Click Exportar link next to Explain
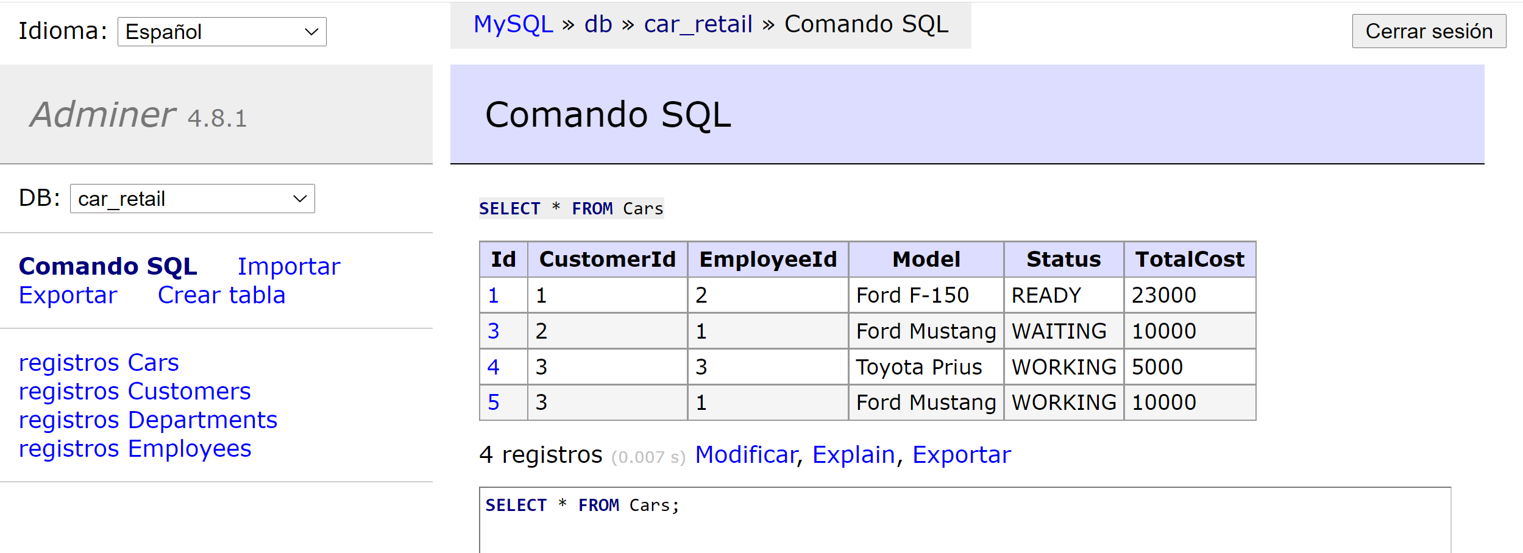The width and height of the screenshot is (1523, 553). pos(961,455)
